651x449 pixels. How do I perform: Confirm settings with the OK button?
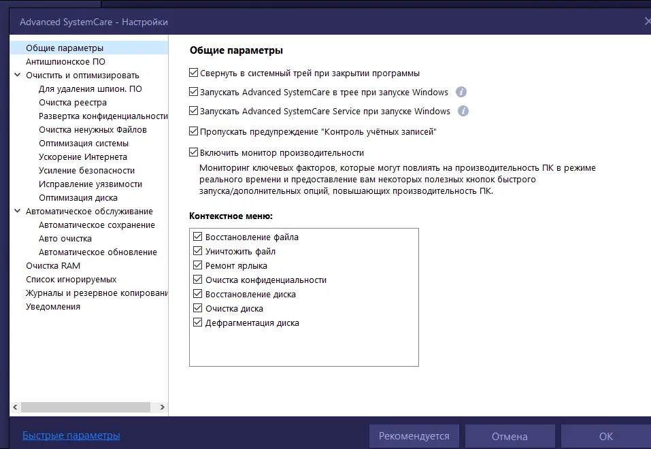tap(605, 437)
